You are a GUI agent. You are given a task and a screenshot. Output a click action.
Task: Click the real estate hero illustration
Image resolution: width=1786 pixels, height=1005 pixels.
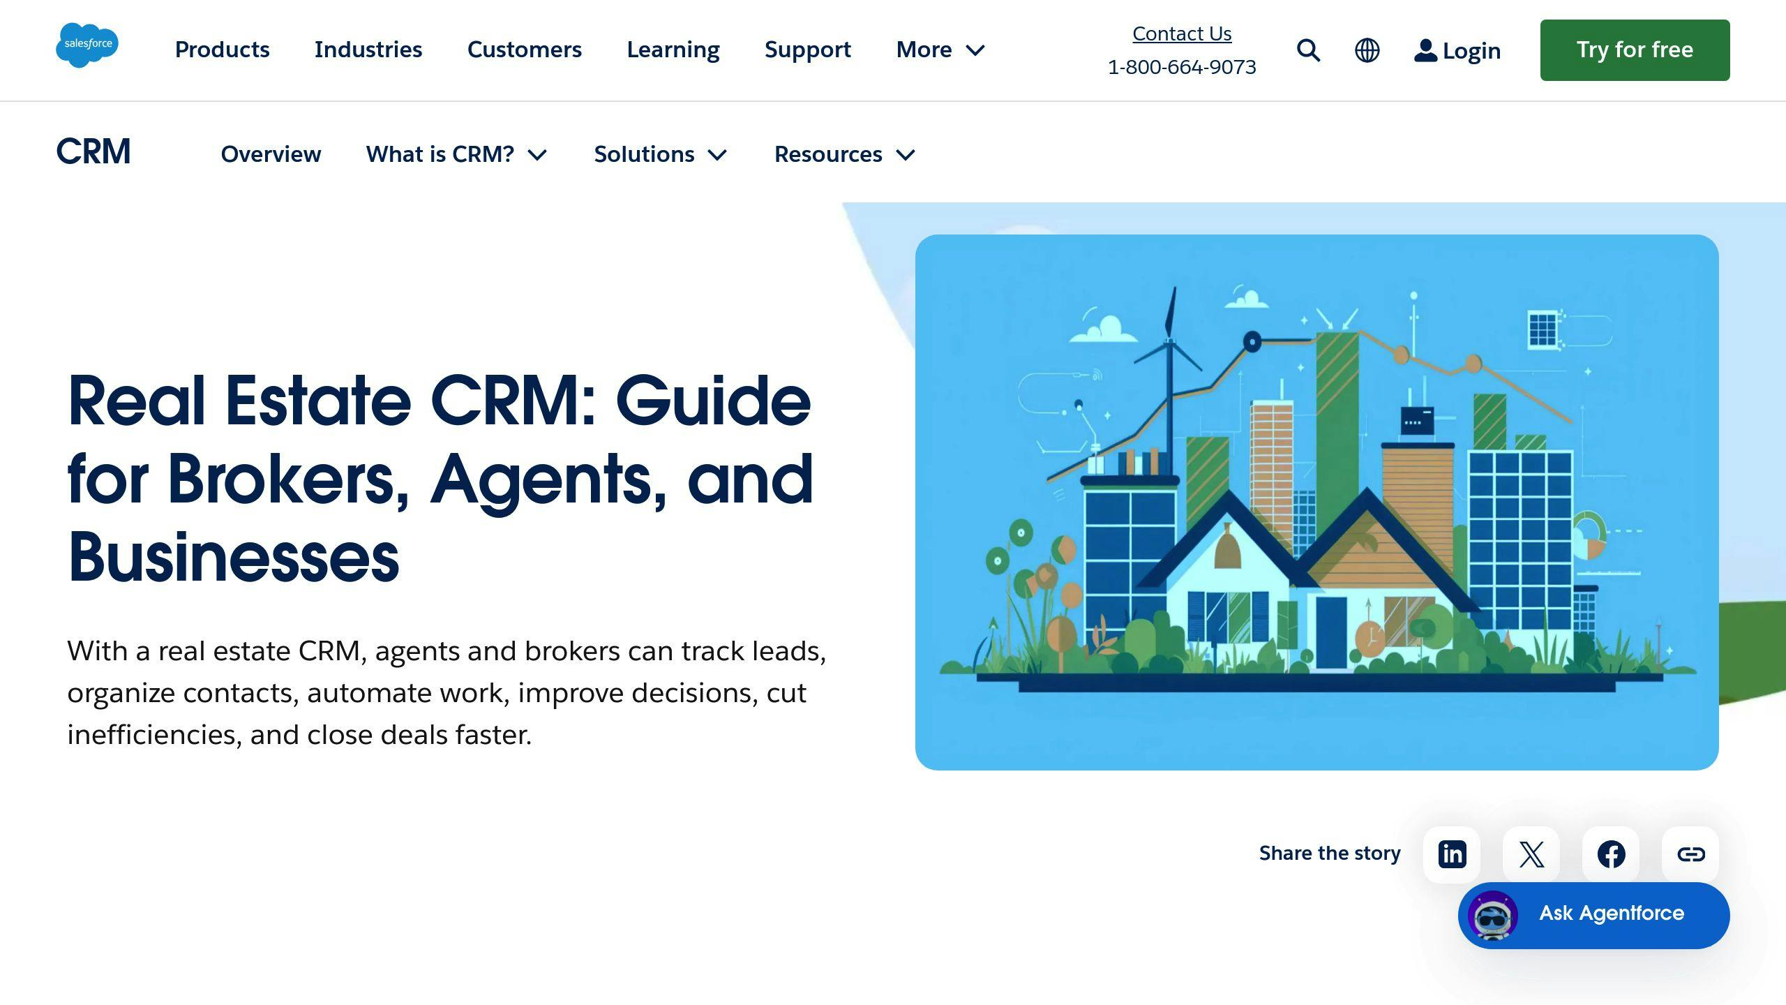pos(1316,502)
